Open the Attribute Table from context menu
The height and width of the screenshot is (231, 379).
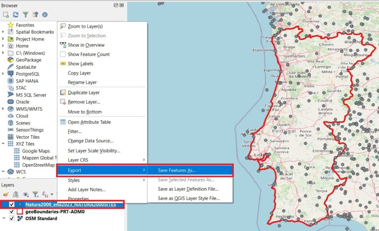click(x=88, y=121)
